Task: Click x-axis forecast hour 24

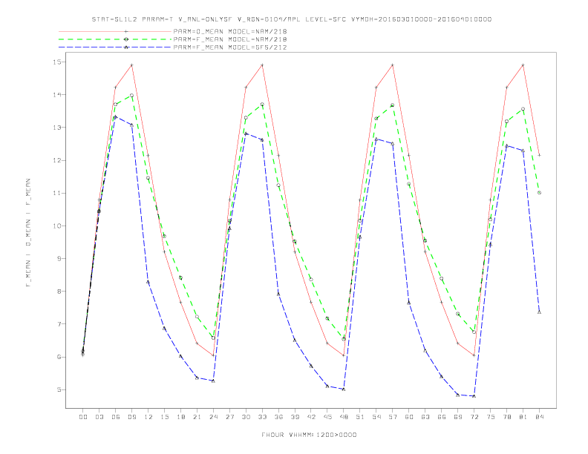Action: (x=213, y=417)
